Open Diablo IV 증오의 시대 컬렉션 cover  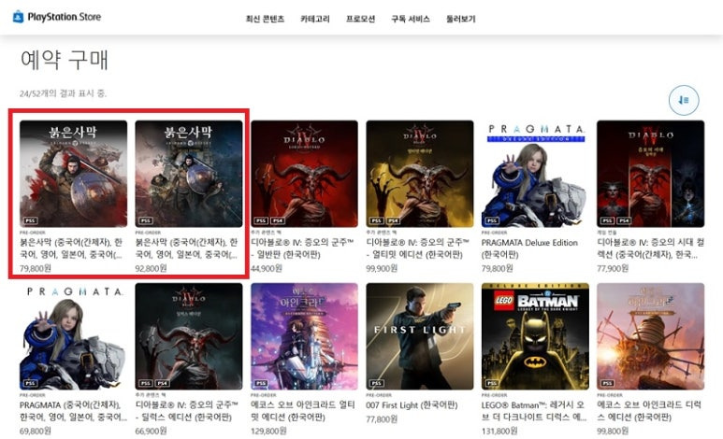651,174
